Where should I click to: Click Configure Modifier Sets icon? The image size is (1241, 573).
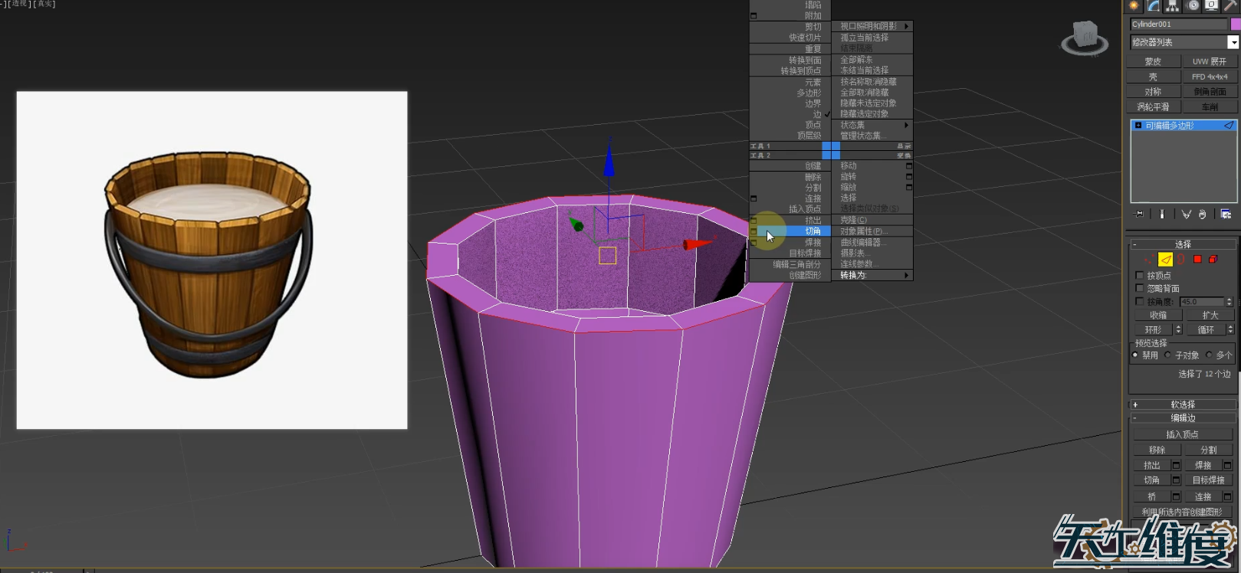pyautogui.click(x=1226, y=214)
